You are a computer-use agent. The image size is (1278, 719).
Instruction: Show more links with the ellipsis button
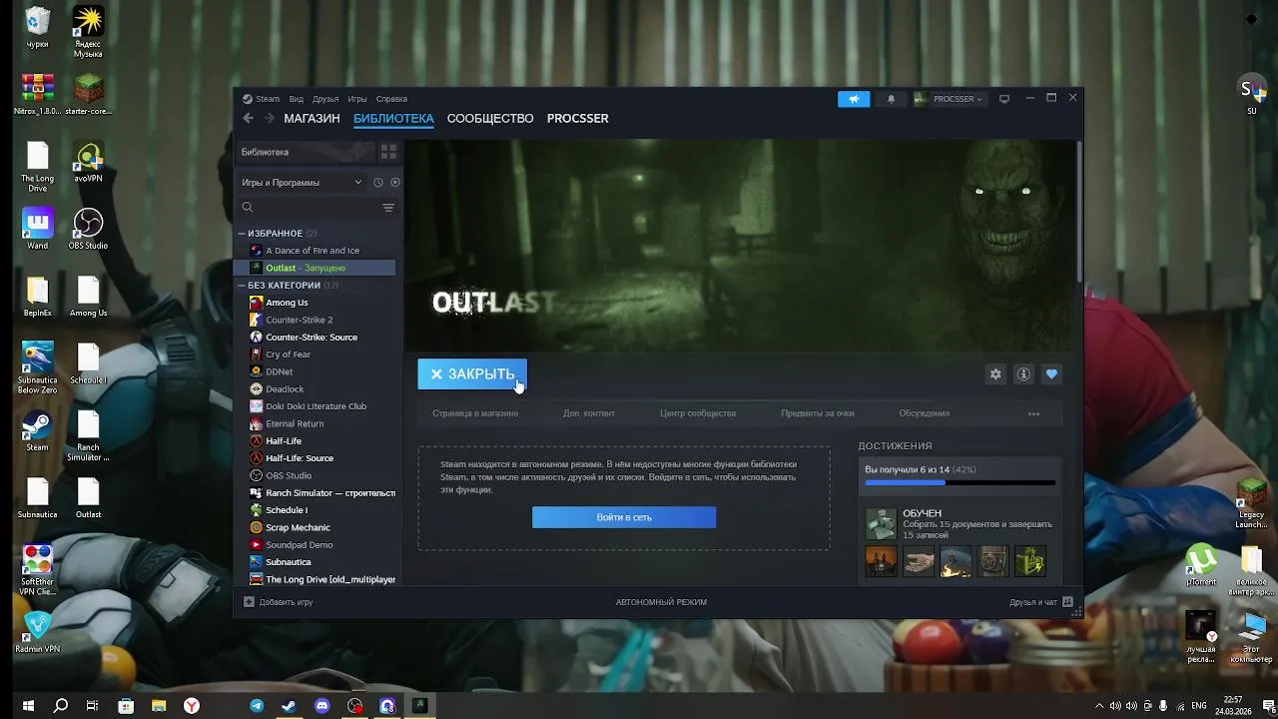click(1033, 413)
